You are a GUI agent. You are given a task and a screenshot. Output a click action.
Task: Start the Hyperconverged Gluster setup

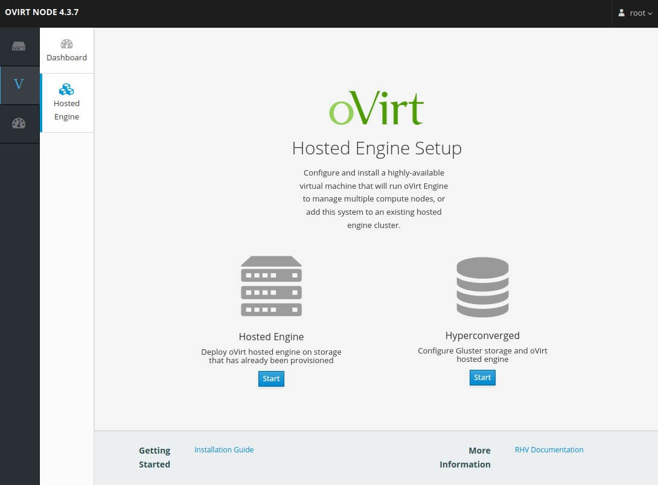482,377
